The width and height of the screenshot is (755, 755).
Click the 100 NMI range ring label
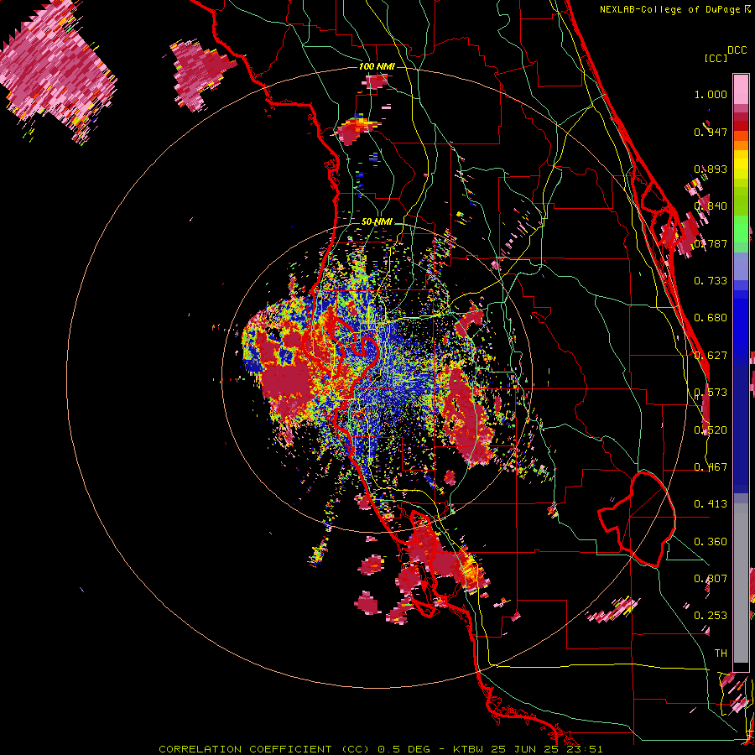point(377,66)
